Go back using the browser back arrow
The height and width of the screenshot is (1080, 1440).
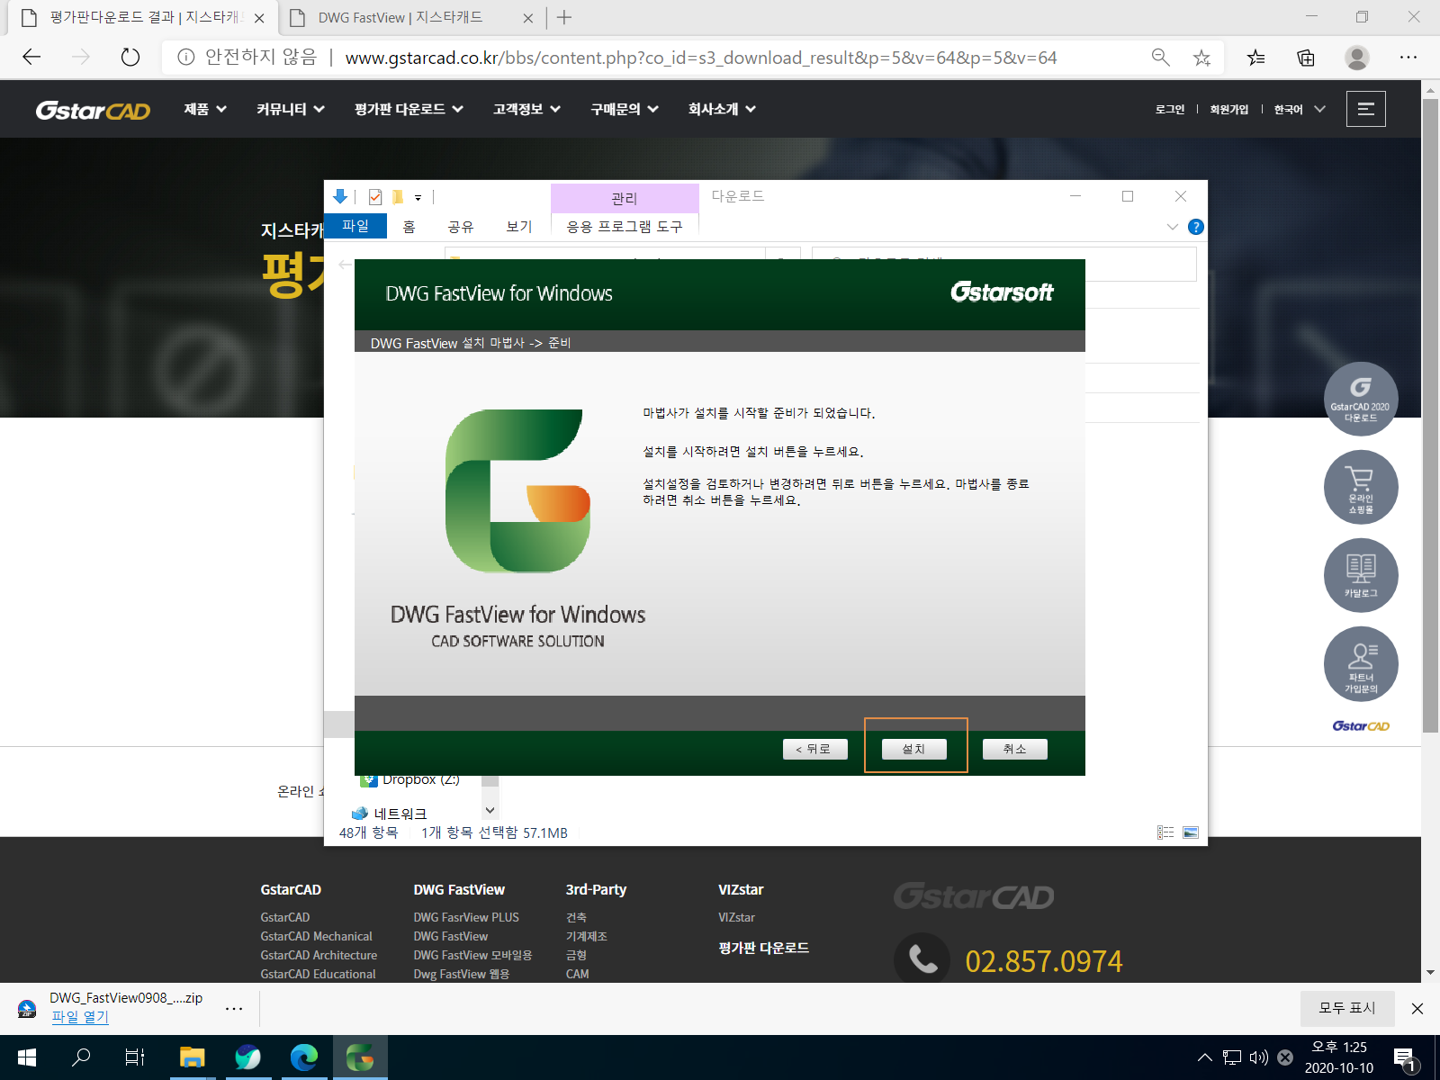click(32, 58)
